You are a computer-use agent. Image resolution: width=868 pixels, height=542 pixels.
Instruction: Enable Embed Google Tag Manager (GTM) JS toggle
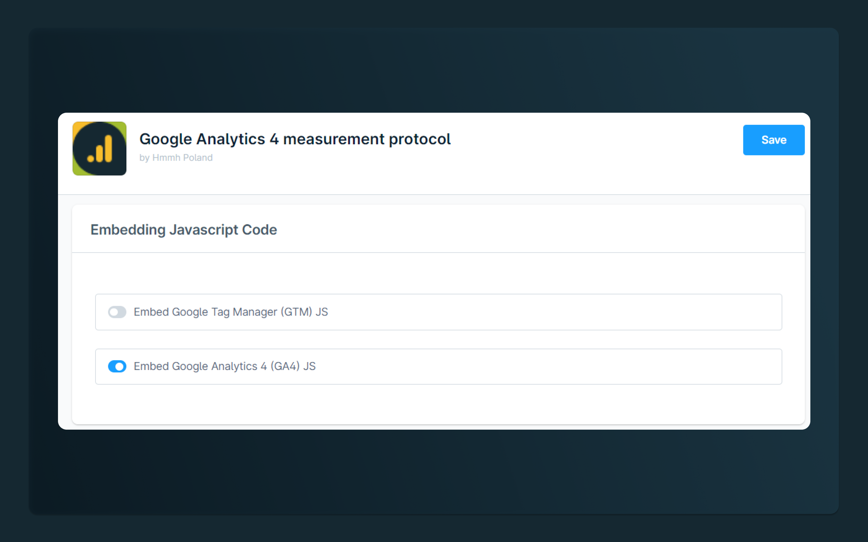click(x=117, y=312)
